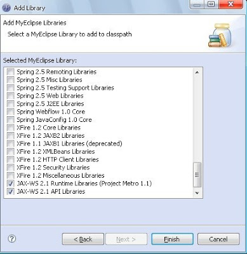
Task: Check XFire 1.2 Core Libraries checkbox
Action: (x=10, y=128)
